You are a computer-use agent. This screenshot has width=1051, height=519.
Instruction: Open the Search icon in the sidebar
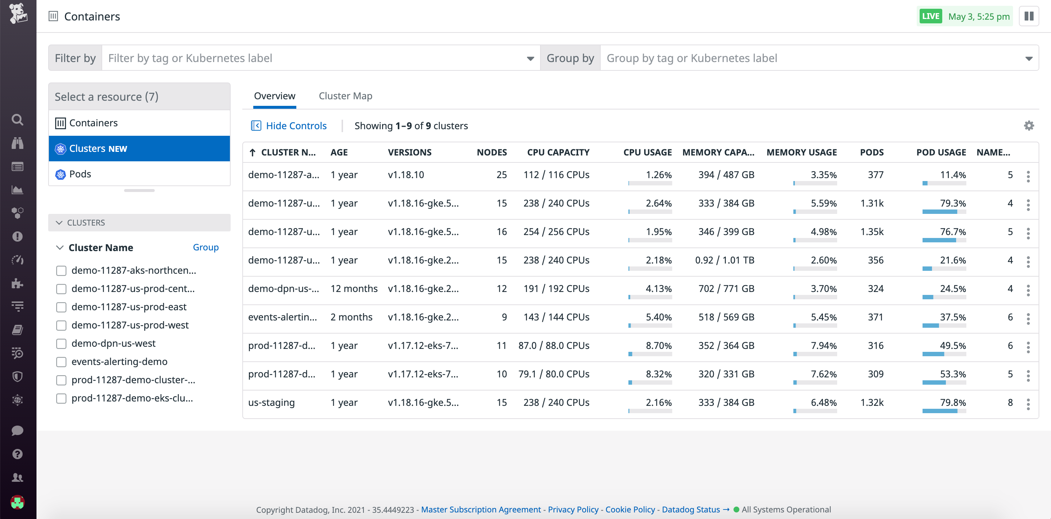click(x=17, y=120)
